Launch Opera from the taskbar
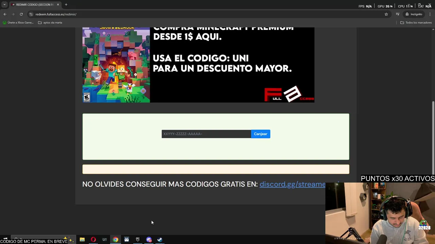435x244 pixels. click(x=93, y=240)
